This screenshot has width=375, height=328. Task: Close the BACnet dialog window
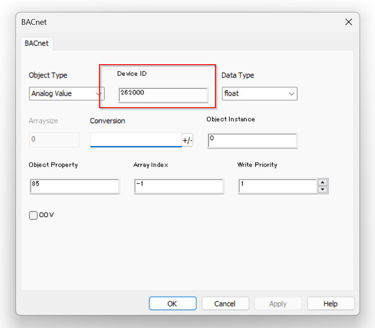click(x=349, y=22)
